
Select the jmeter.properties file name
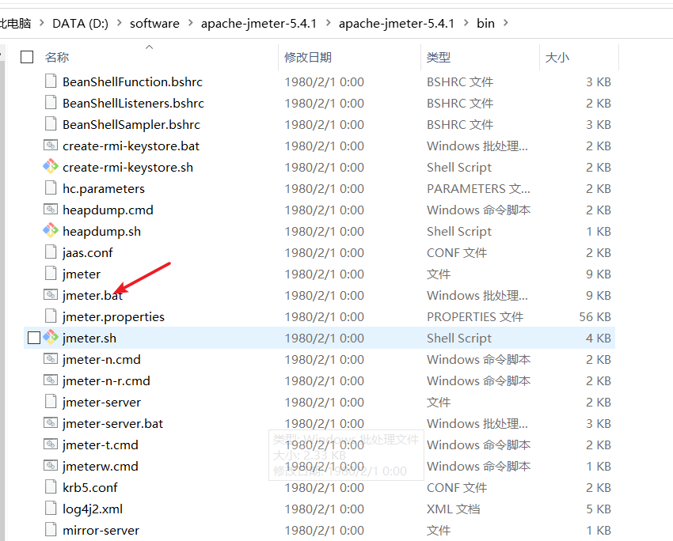coord(113,317)
